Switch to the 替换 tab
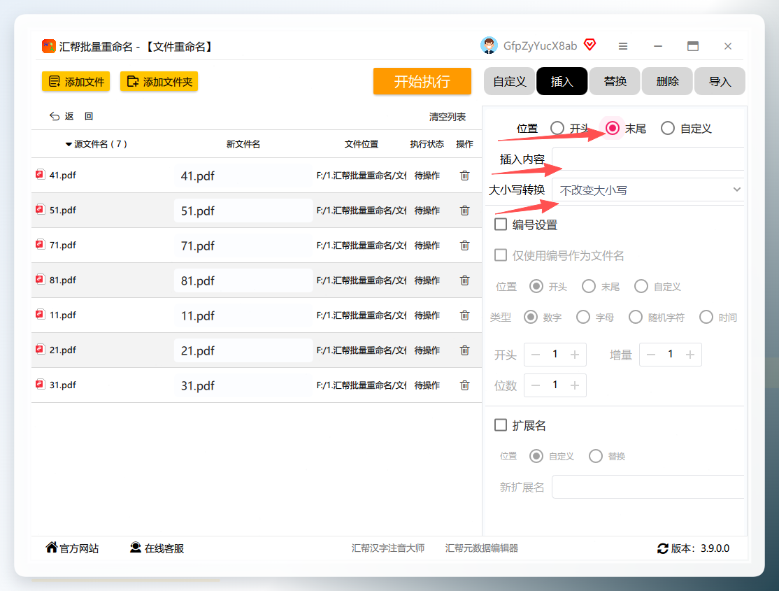779x591 pixels. pyautogui.click(x=615, y=81)
